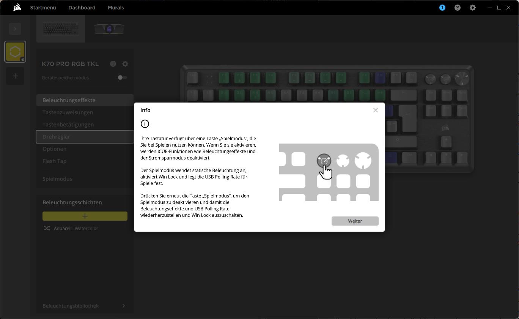Switch to the Murals tab
Screen dimensions: 519x319
[116, 8]
